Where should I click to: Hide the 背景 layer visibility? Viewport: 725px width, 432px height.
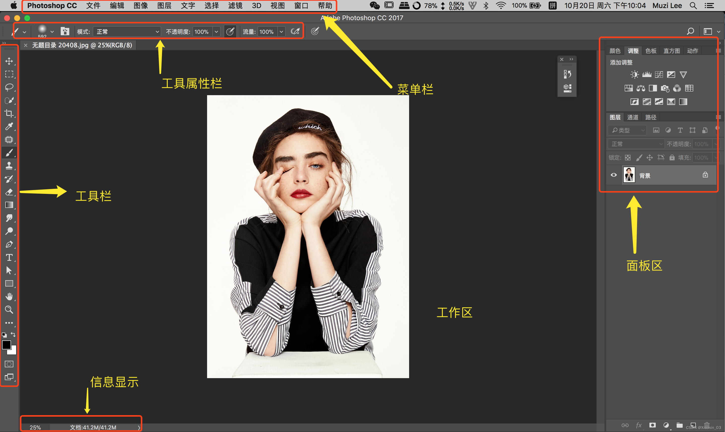click(x=614, y=175)
